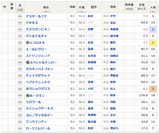Click trainer link 清水久
Screen dimensions: 159x133
point(114,128)
